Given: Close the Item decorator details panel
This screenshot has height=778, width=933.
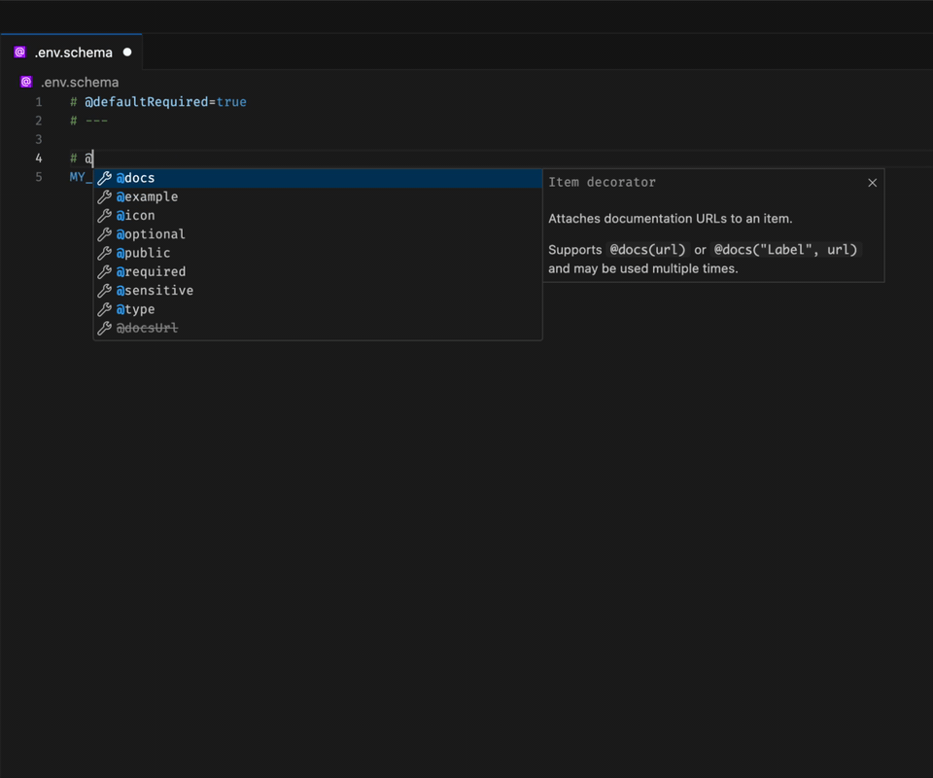Looking at the screenshot, I should [873, 183].
